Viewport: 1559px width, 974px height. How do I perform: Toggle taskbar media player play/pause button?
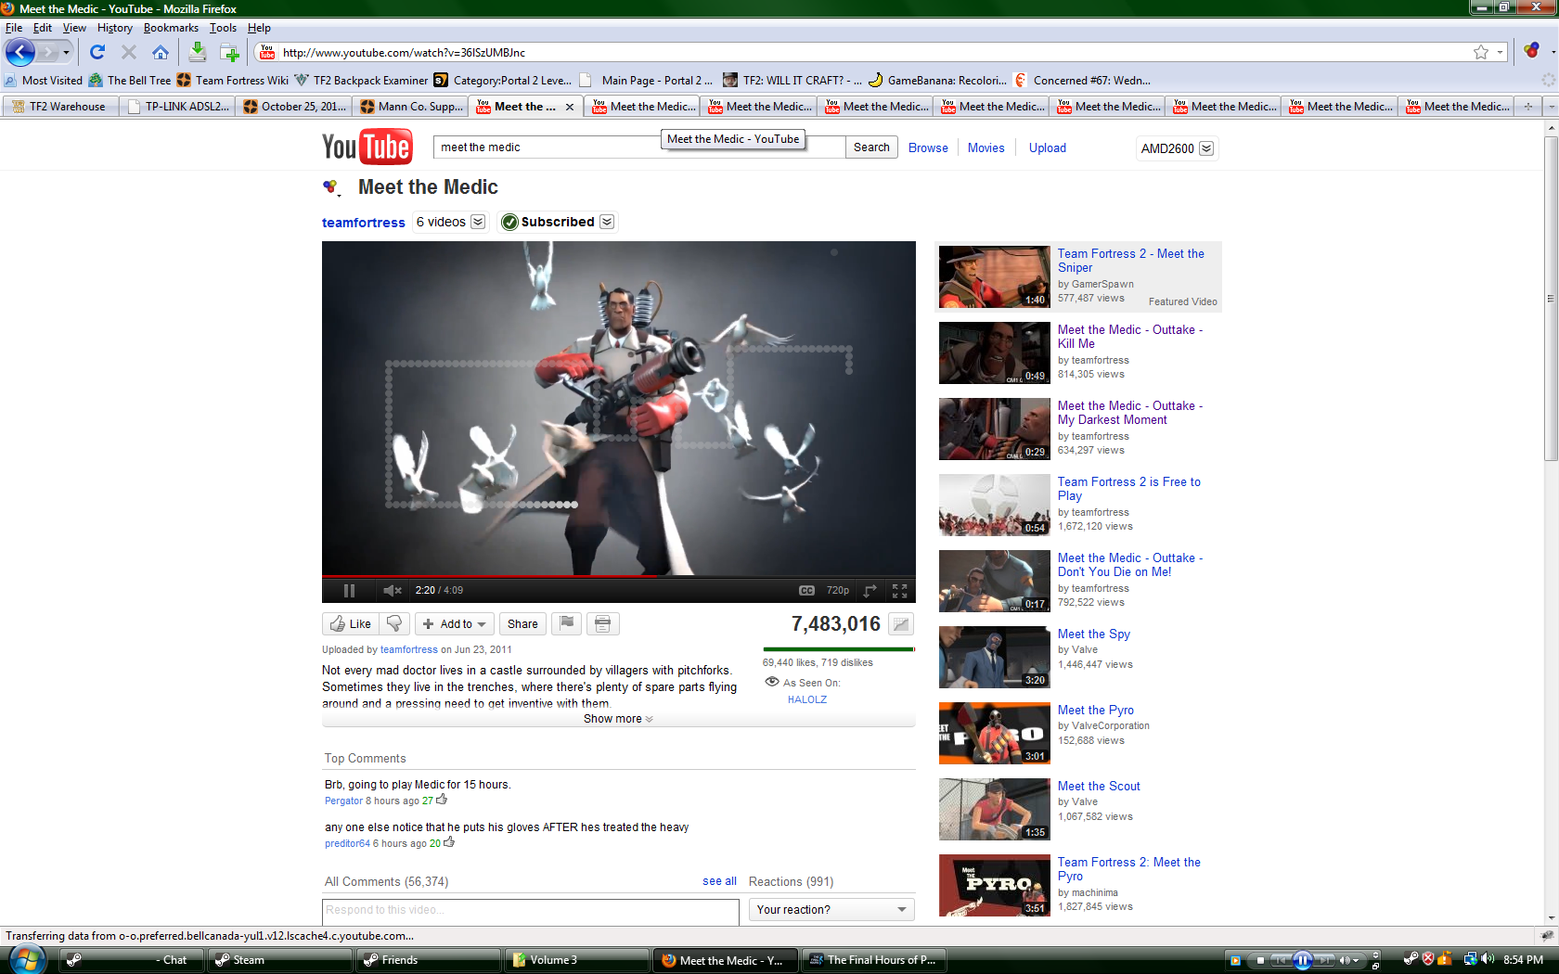click(1302, 960)
